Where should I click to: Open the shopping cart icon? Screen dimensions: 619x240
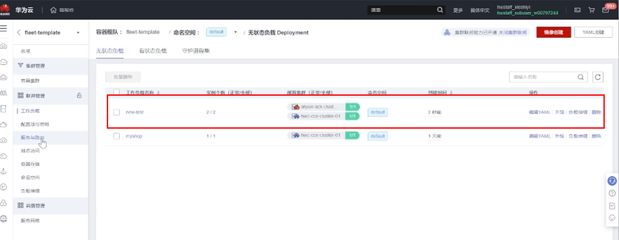point(591,10)
